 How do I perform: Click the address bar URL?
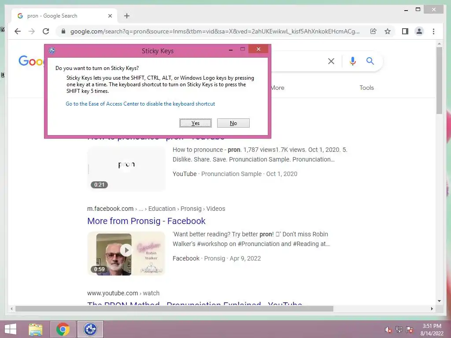click(215, 31)
